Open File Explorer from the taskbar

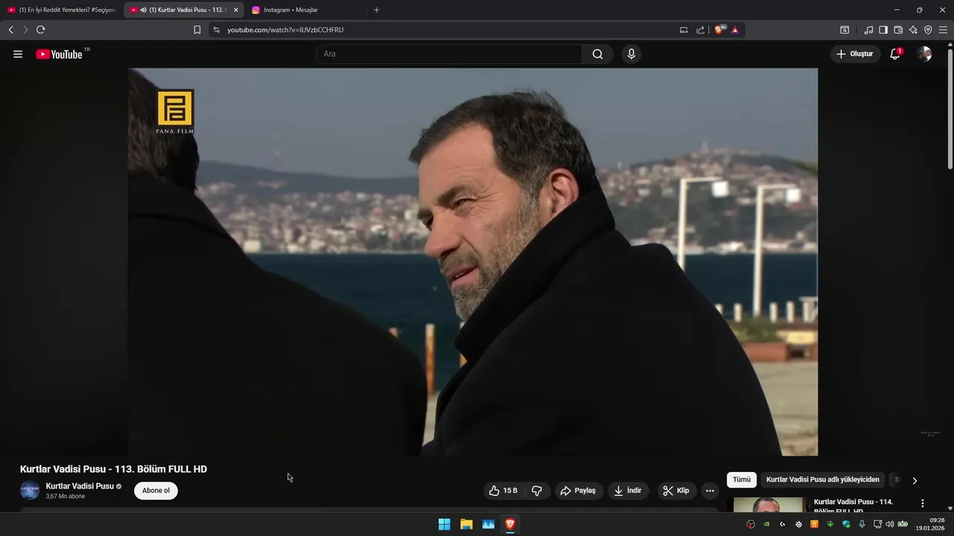pyautogui.click(x=467, y=524)
